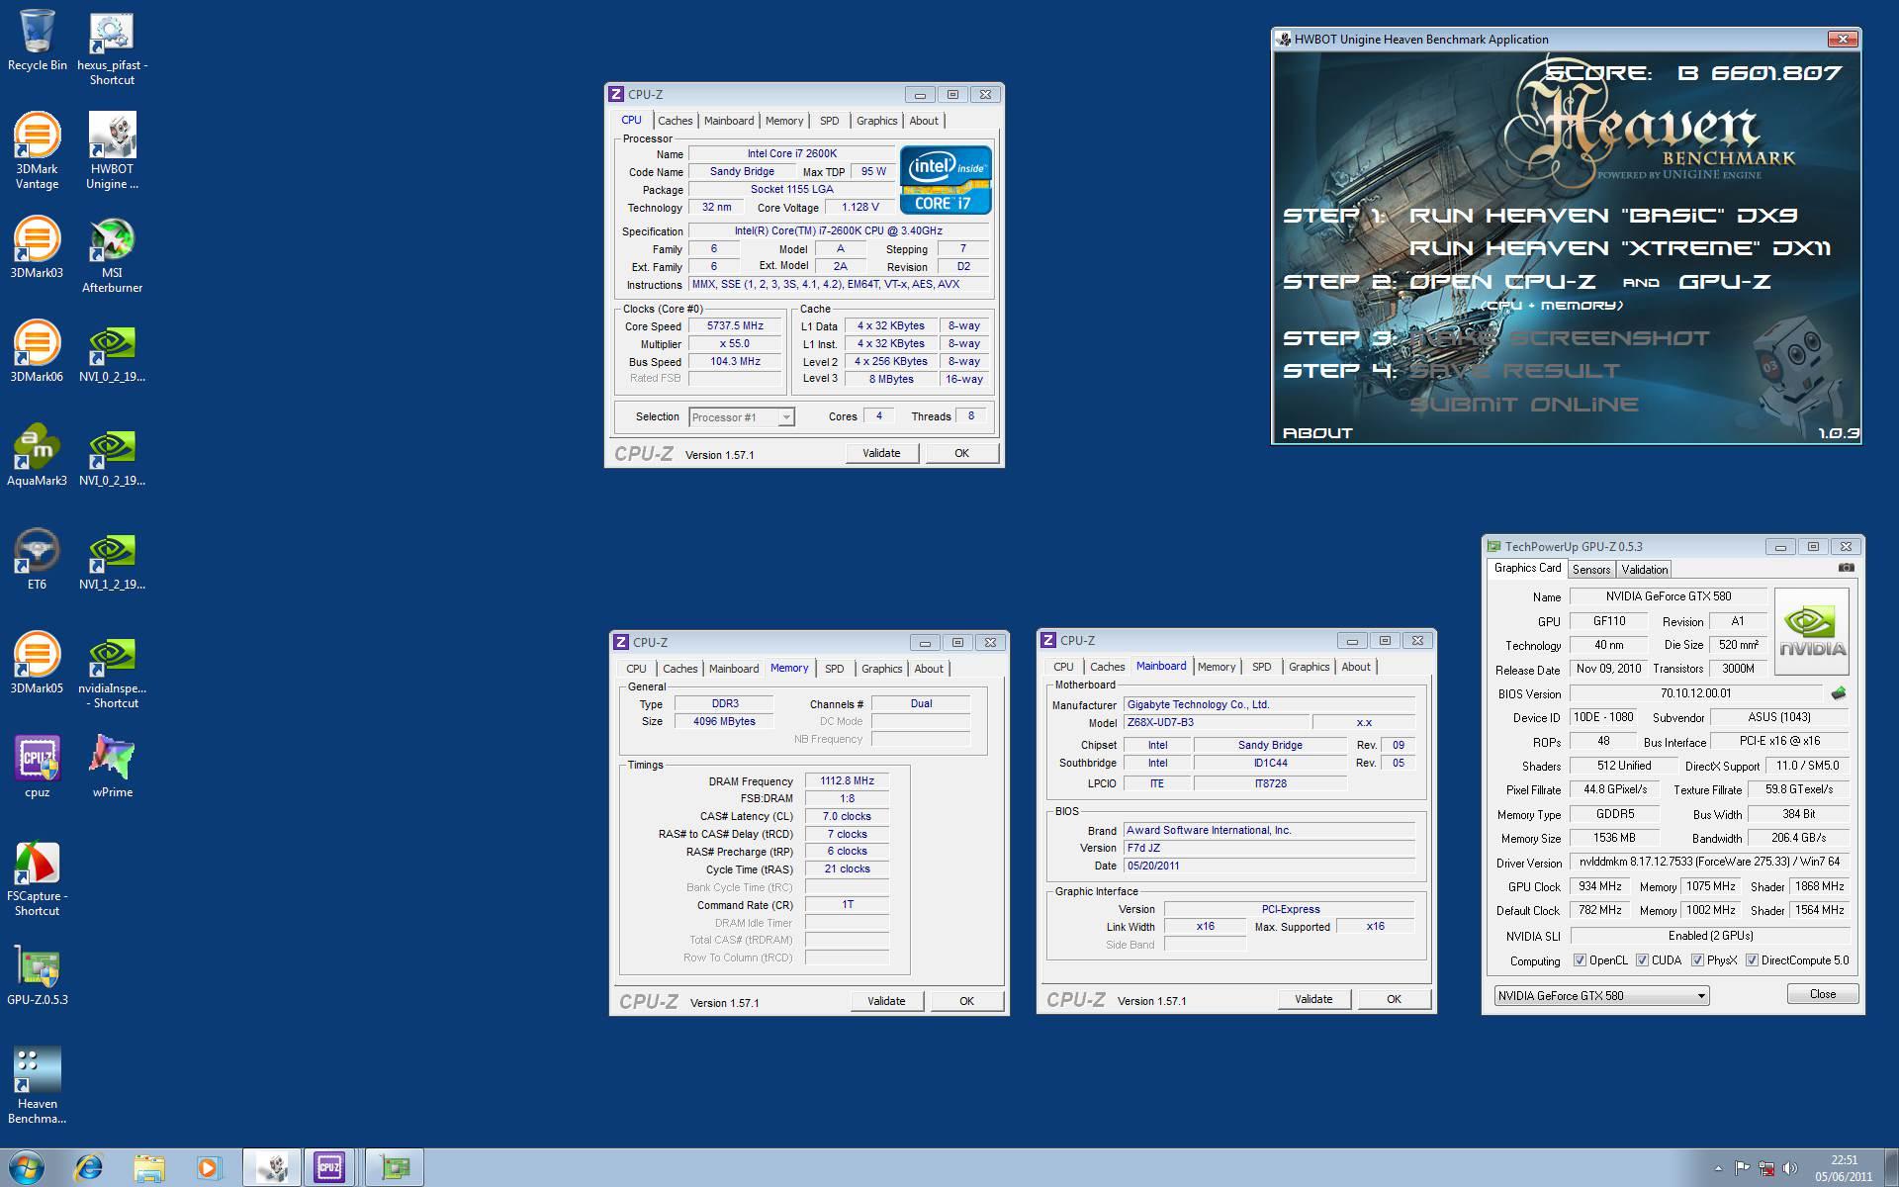1899x1187 pixels.
Task: Toggle the PhysX checkbox in GPU-Z
Action: (1697, 960)
